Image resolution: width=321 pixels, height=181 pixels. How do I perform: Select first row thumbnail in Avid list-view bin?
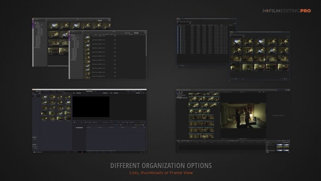tap(88, 37)
